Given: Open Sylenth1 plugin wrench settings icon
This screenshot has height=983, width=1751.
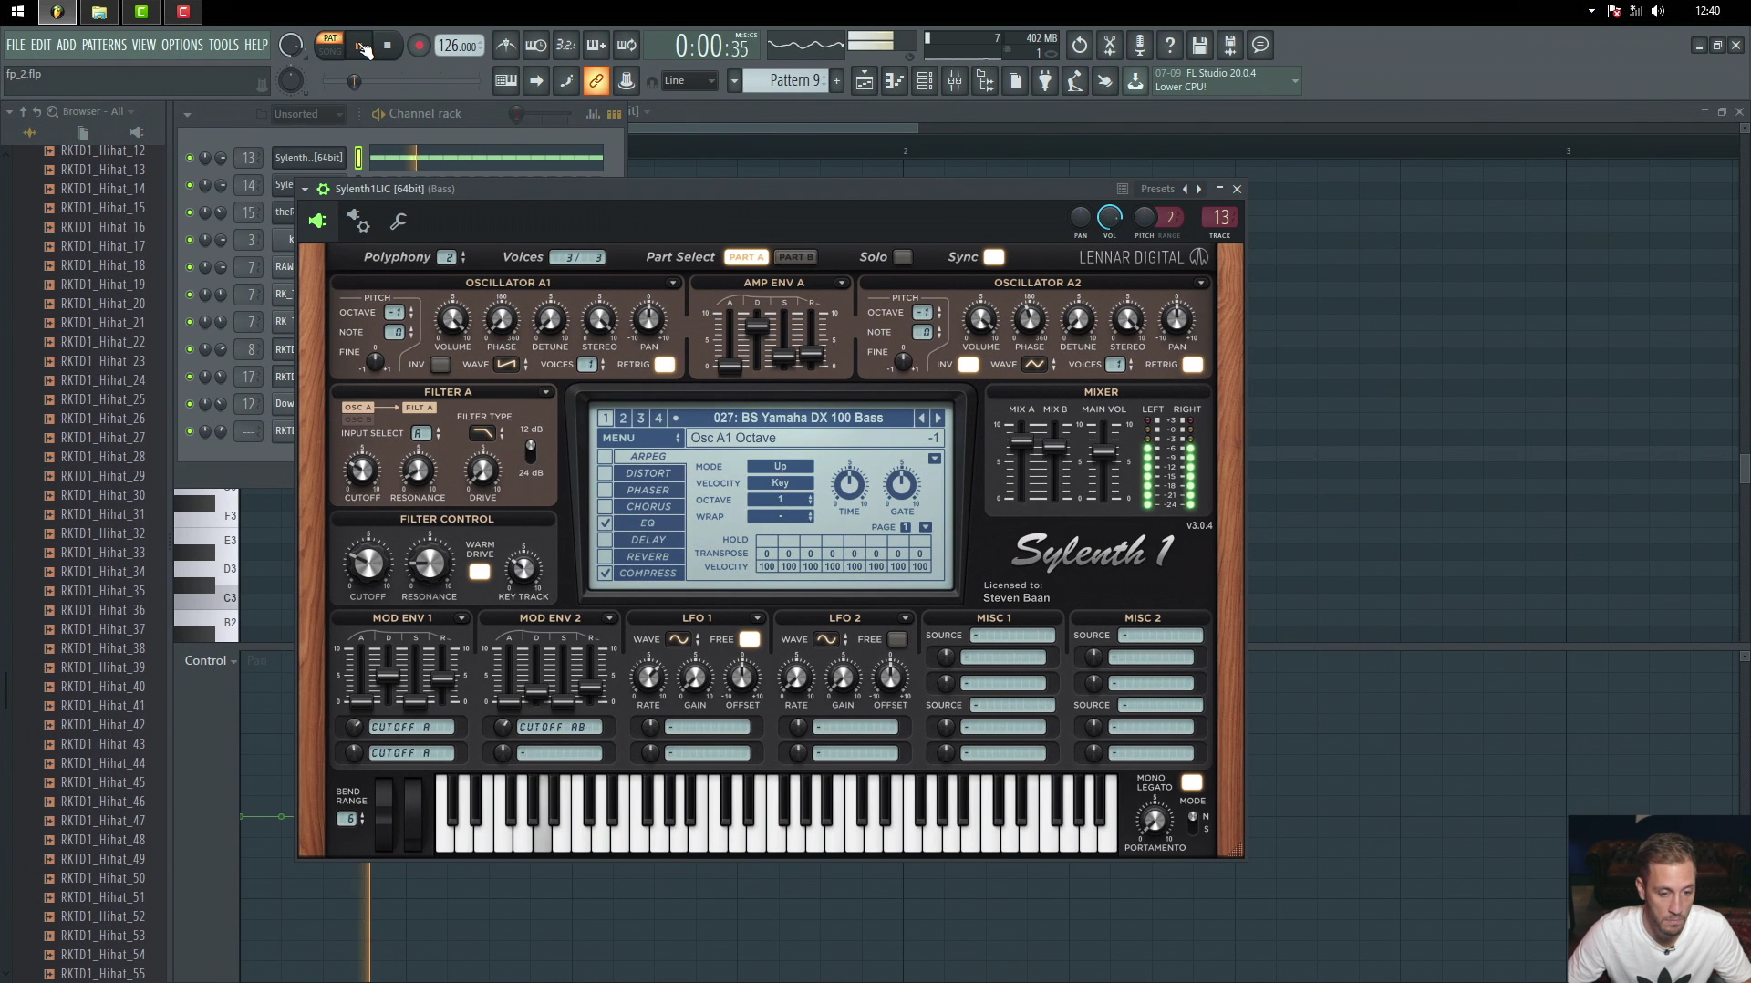Looking at the screenshot, I should [x=399, y=222].
